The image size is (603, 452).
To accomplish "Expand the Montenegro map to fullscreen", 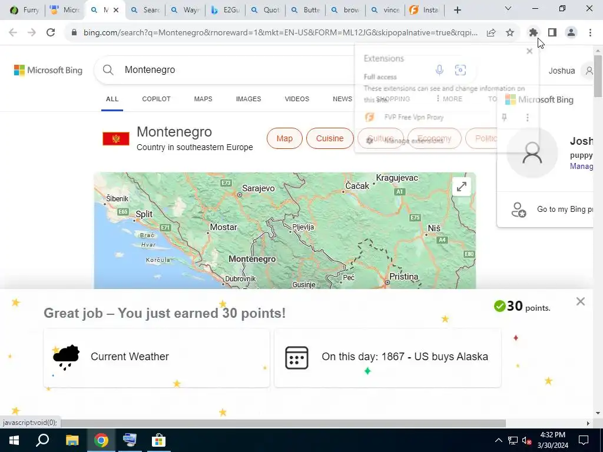I will [x=462, y=187].
